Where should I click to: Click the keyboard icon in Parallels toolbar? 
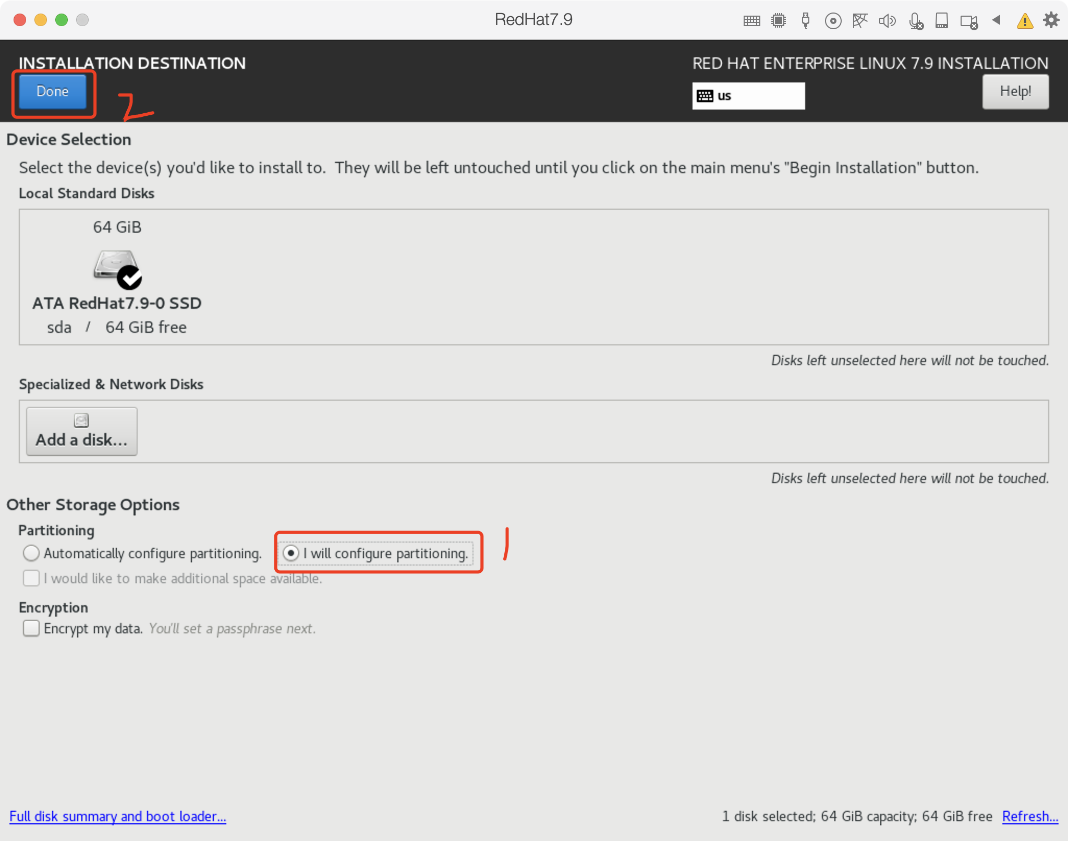[x=751, y=21]
